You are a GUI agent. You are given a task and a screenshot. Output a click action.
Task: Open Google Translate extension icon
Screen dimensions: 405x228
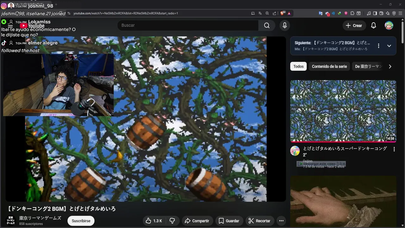tap(321, 13)
